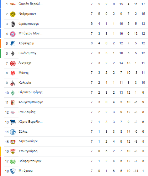Click the Freiburg club crest icon

click(13, 24)
